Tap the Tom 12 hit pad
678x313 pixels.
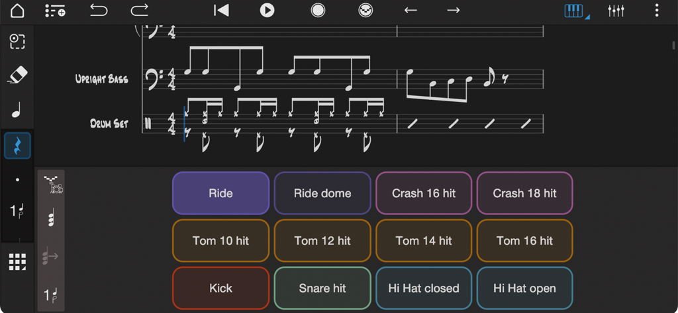322,240
